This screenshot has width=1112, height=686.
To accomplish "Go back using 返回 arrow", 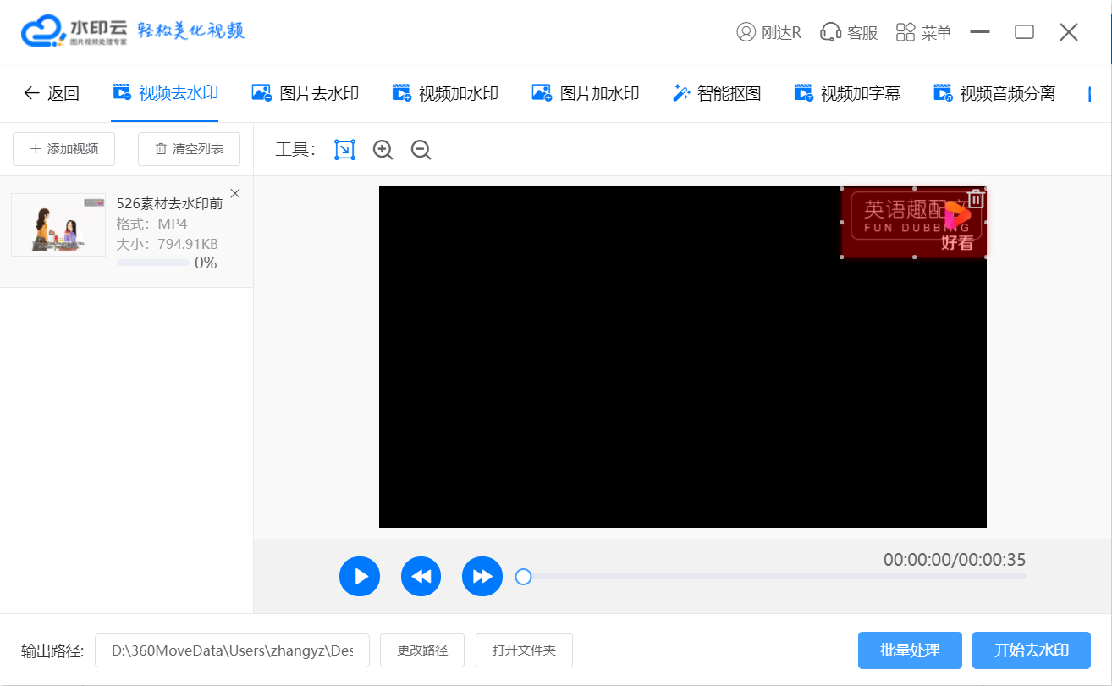I will point(52,93).
